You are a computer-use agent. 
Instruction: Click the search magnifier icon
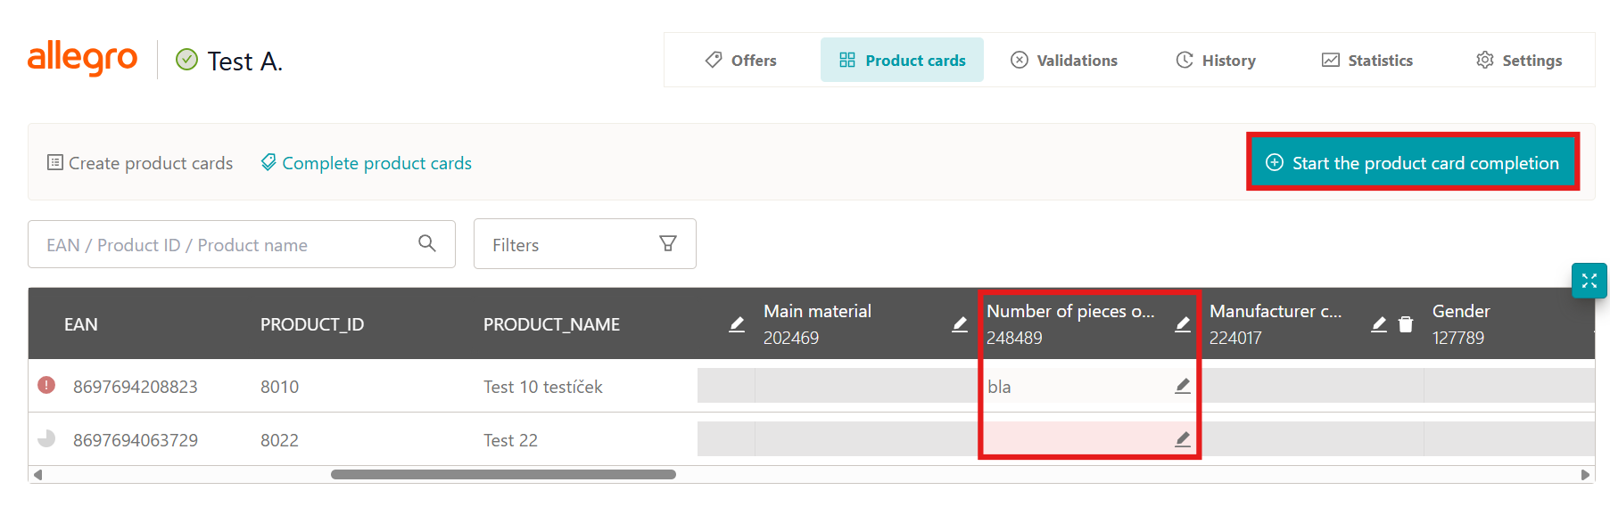427,243
